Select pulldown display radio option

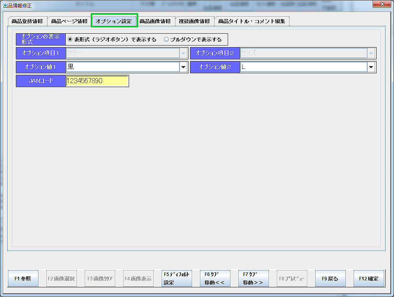166,40
